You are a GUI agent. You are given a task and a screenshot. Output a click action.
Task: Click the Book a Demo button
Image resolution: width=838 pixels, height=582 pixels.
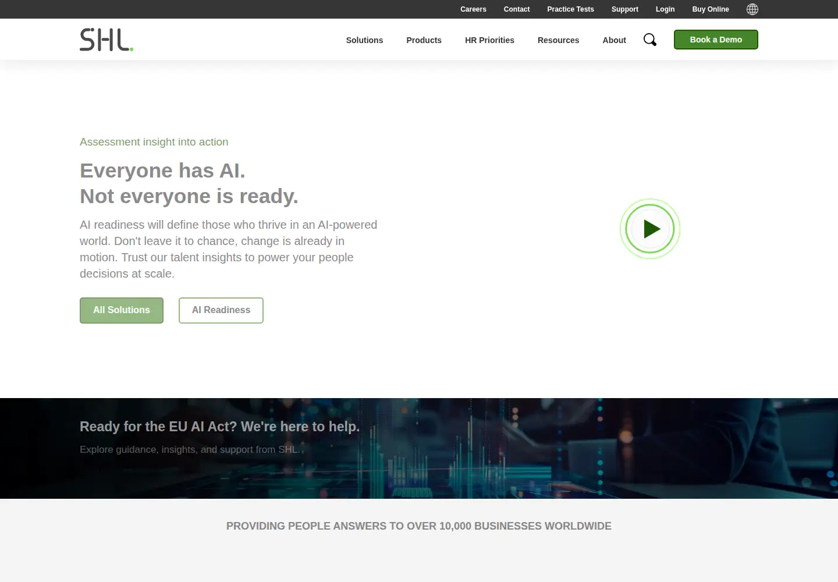click(x=716, y=40)
